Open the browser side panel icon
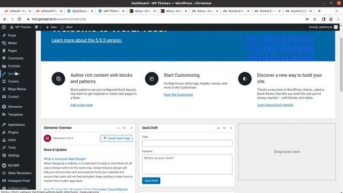 324,19
